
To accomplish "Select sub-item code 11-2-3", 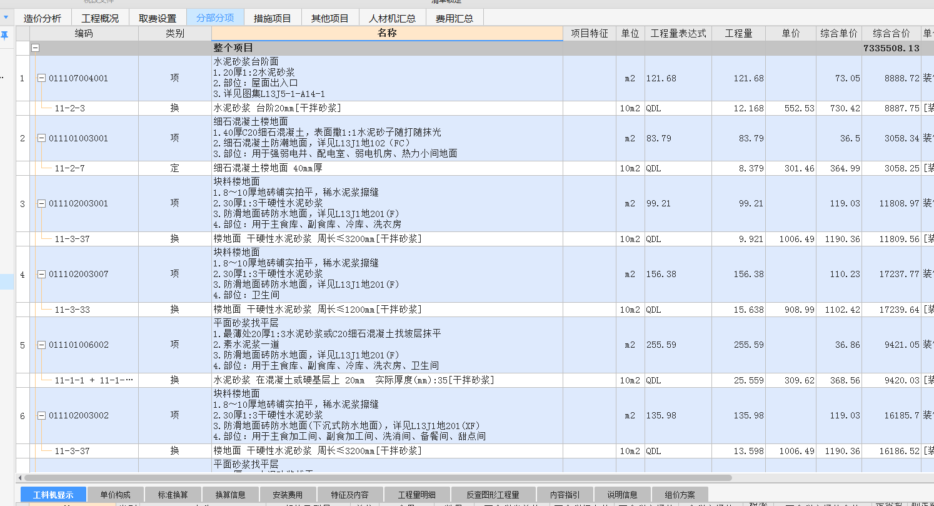I will (69, 108).
